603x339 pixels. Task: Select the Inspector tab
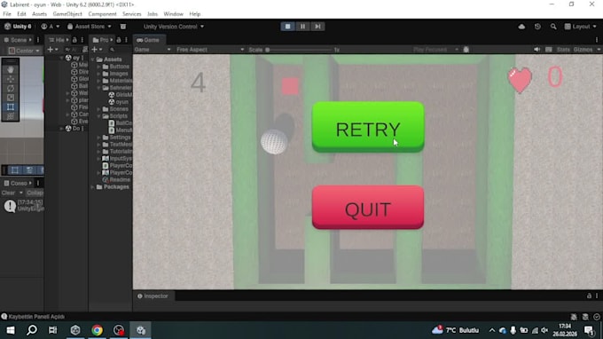coord(153,296)
